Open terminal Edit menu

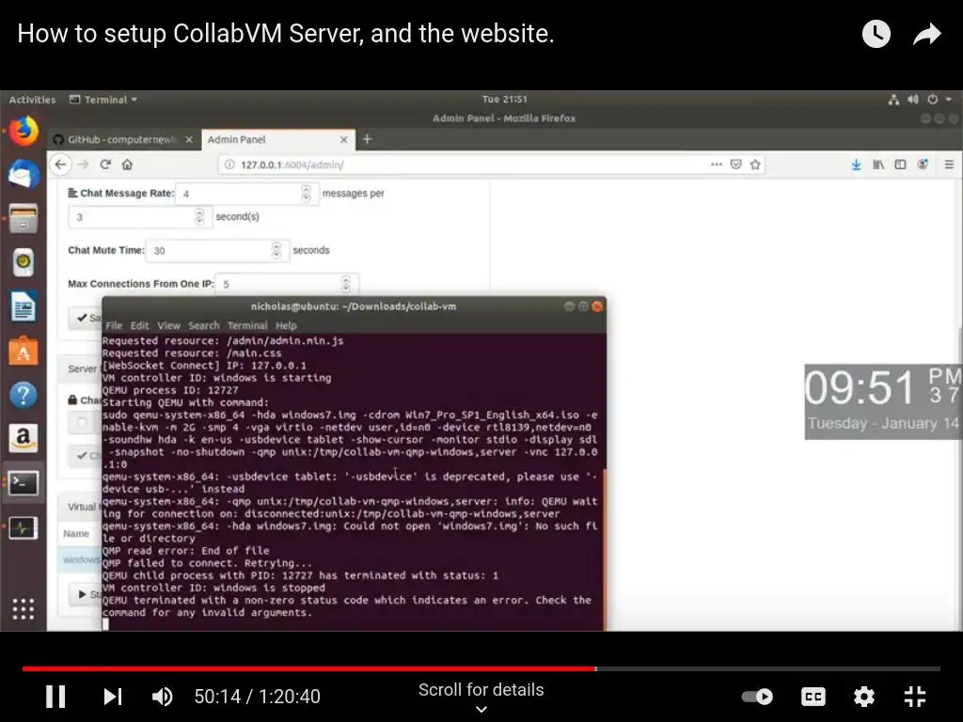139,325
